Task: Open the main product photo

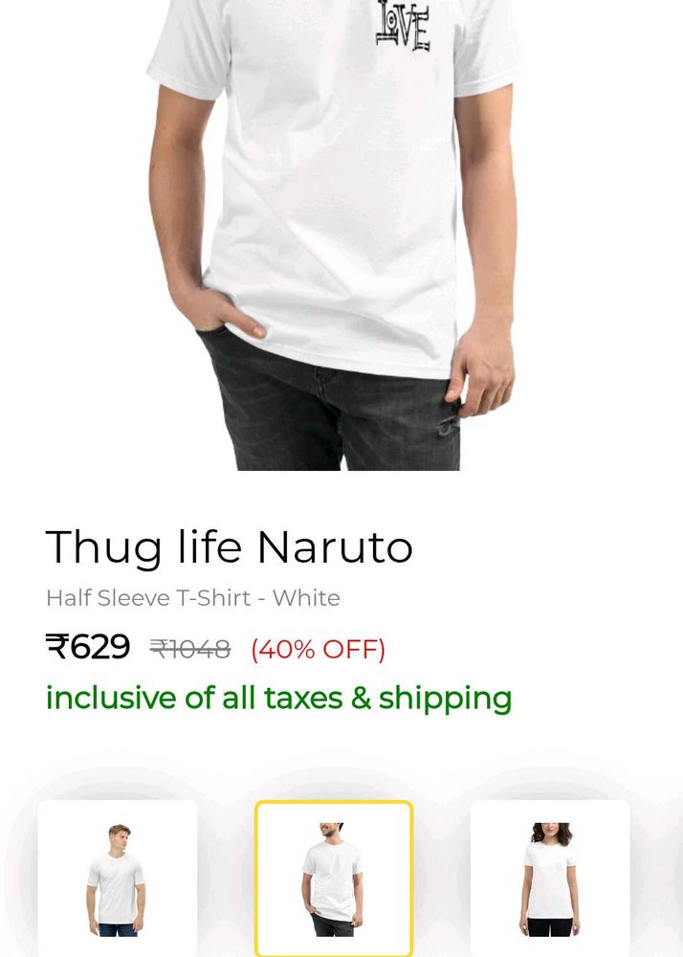Action: (334, 235)
